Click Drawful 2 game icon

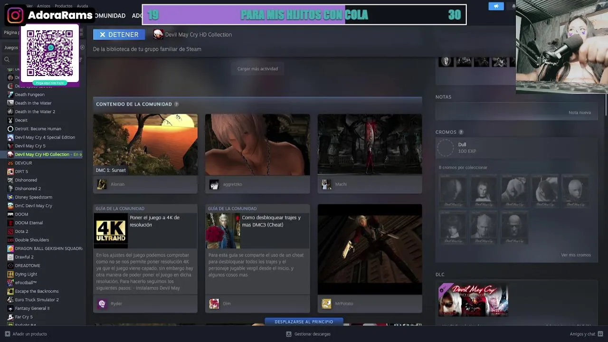10,257
